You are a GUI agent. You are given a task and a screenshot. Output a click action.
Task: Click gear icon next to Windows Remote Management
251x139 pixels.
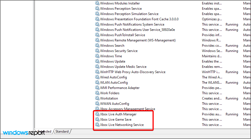coord(97,40)
